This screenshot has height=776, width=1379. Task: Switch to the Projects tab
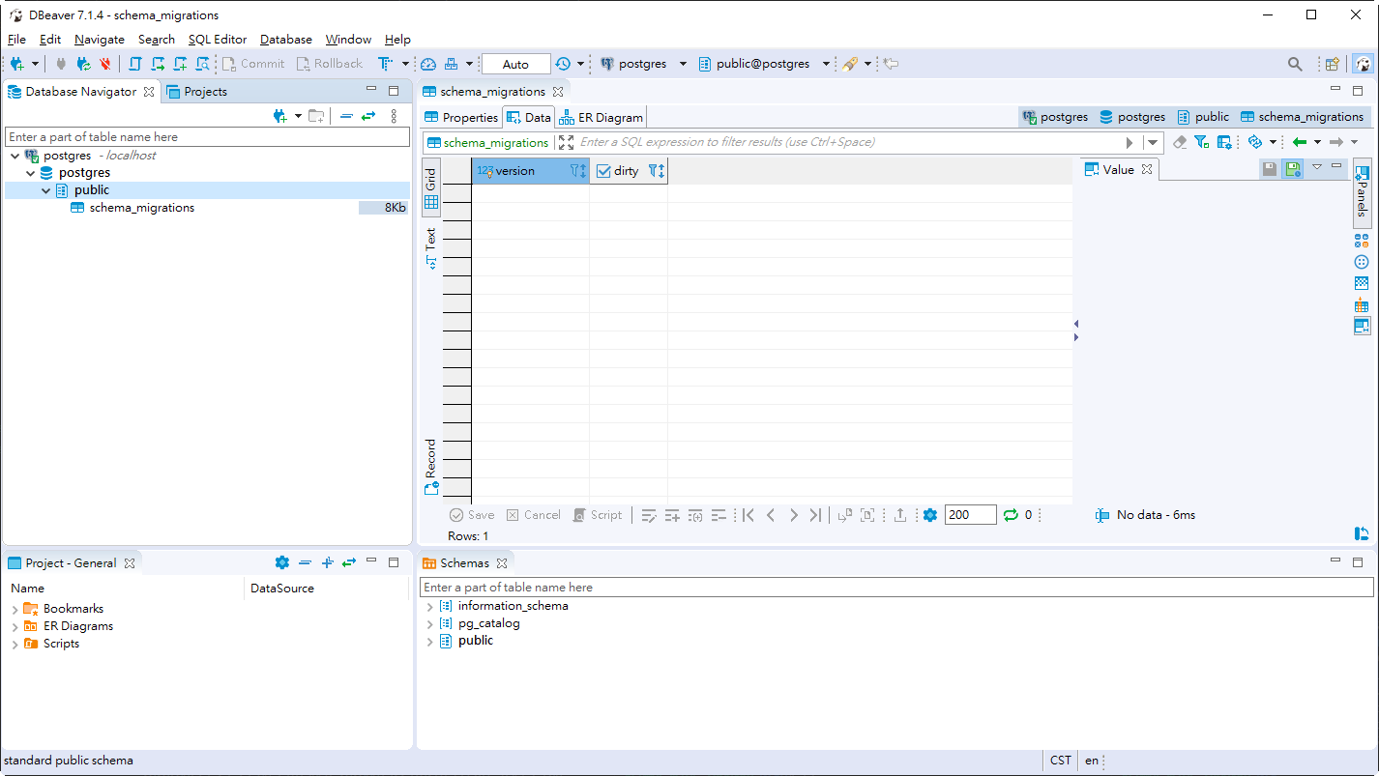pyautogui.click(x=197, y=91)
